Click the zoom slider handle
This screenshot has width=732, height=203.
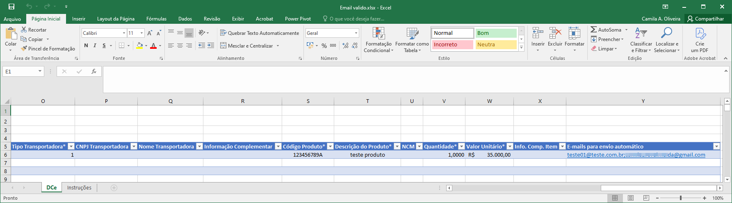pos(680,198)
